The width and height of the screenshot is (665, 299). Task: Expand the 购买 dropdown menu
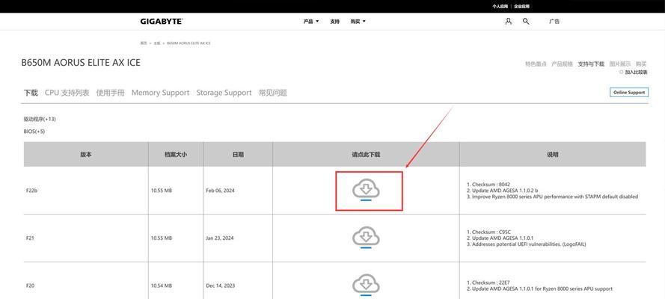coord(358,22)
